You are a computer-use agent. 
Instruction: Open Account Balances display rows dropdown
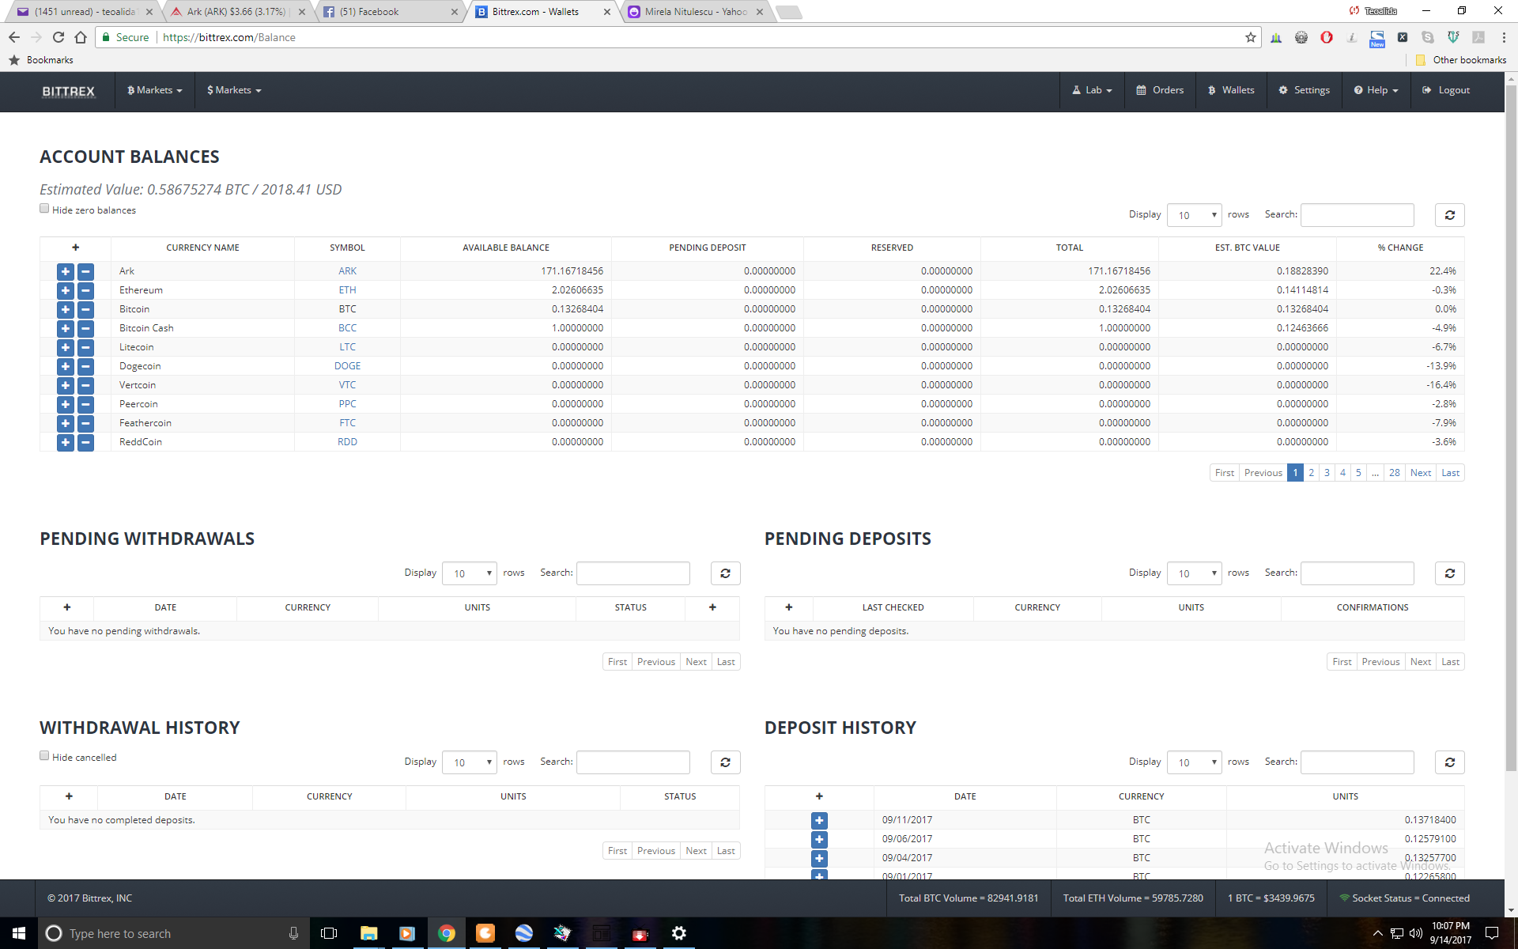click(1194, 215)
